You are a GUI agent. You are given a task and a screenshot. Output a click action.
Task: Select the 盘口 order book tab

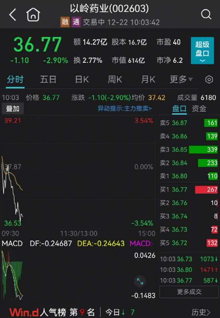tap(179, 109)
